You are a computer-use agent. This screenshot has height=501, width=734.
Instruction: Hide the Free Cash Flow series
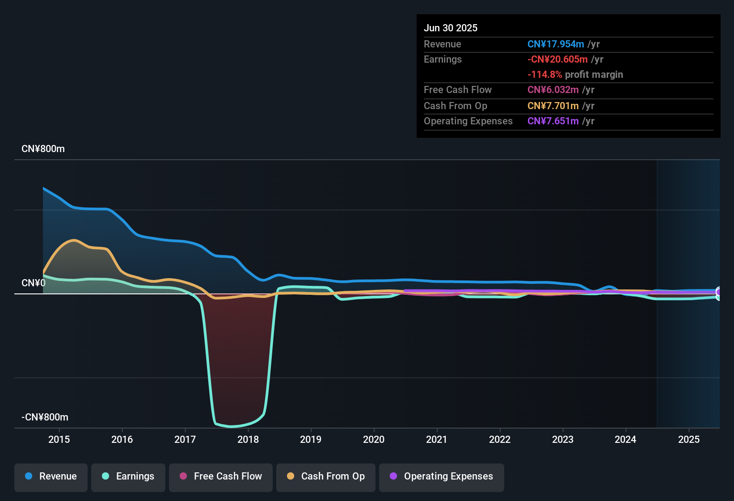coord(220,476)
